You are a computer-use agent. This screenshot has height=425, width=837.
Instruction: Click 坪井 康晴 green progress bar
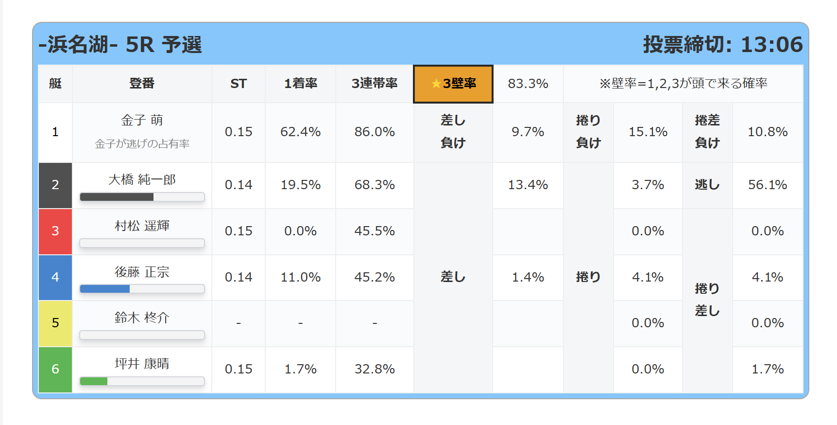click(142, 381)
